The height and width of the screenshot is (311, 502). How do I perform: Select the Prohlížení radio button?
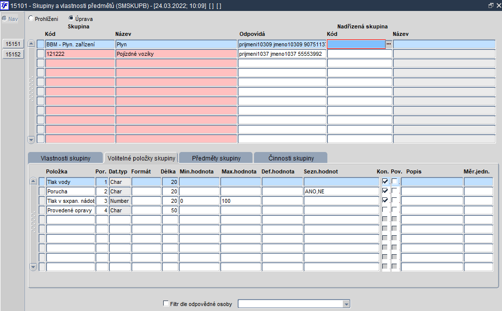tap(31, 18)
